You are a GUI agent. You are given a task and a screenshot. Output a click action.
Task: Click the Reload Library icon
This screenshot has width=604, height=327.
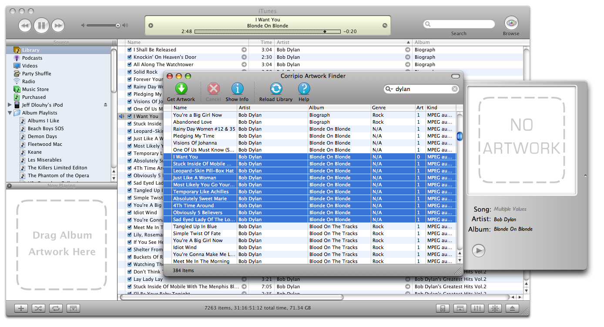click(276, 89)
